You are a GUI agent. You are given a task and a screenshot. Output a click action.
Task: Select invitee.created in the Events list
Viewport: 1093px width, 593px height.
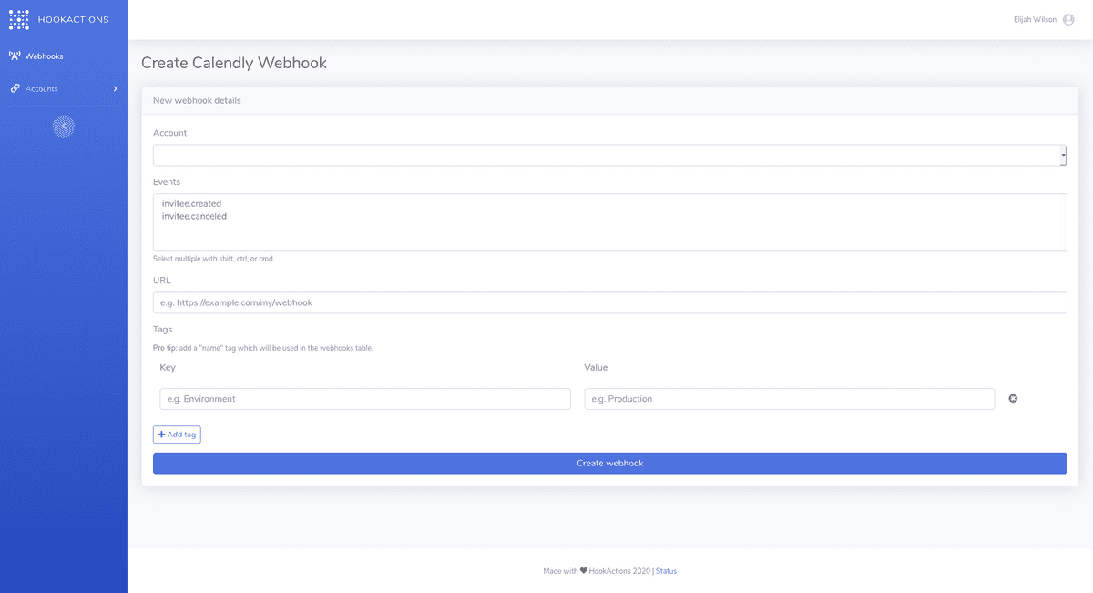(191, 202)
